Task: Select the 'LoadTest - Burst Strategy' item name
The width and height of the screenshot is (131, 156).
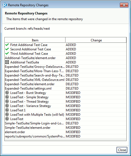Action: tap(28, 93)
